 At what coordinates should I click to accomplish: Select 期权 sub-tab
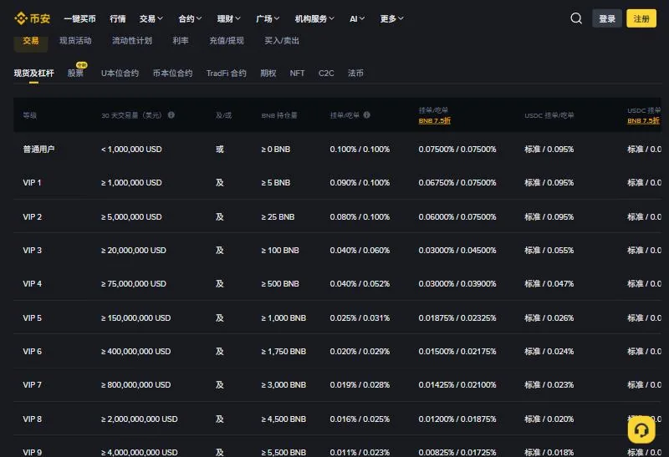coord(268,74)
